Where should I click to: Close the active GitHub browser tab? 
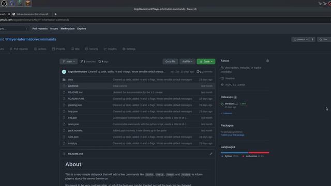coord(9,14)
